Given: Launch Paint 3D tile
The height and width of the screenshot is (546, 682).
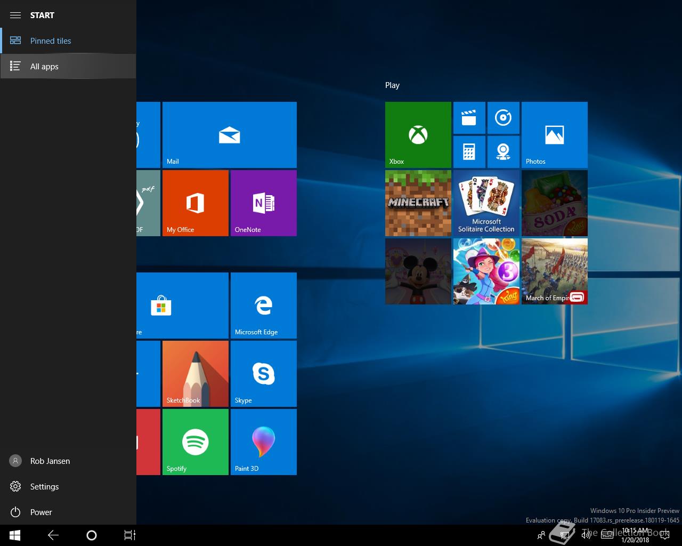Looking at the screenshot, I should tap(264, 442).
